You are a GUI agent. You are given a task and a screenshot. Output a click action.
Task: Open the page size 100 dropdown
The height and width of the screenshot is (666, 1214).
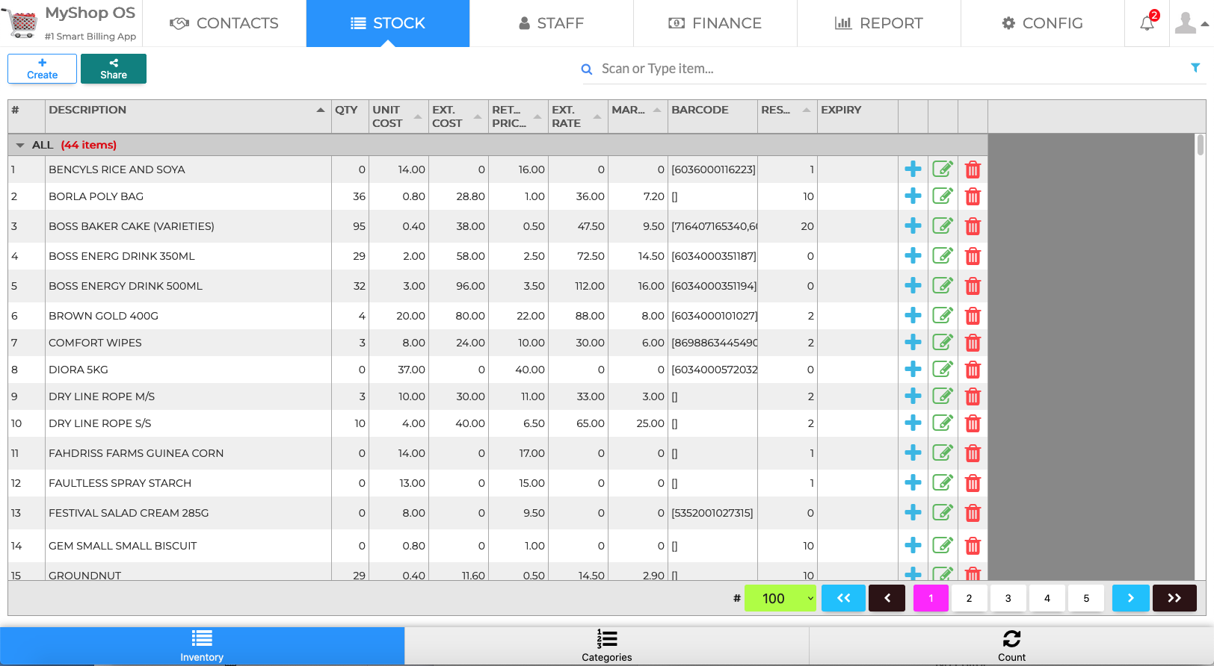coord(780,598)
